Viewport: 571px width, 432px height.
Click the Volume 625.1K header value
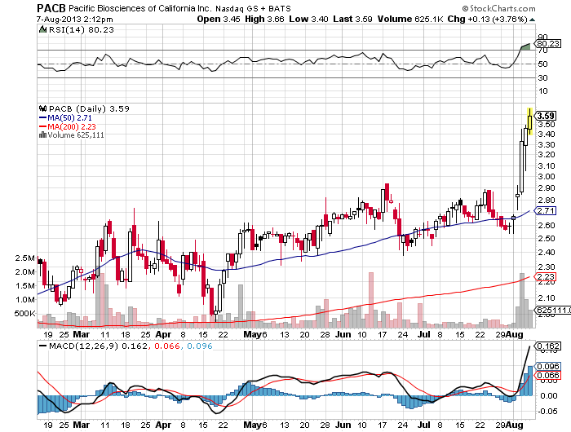click(x=409, y=19)
